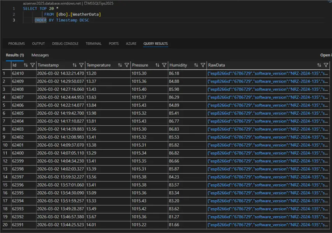The width and height of the screenshot is (332, 233).
Task: Click the azserver2025.database.windows.net connection label
Action: click(52, 3)
